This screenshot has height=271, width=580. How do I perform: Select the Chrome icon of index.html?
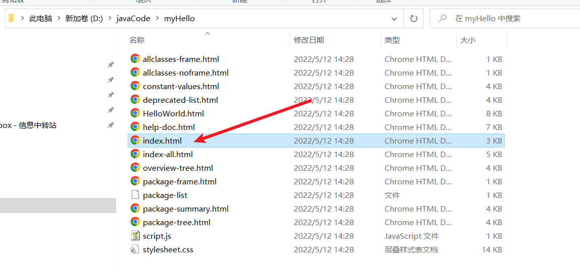coord(135,141)
